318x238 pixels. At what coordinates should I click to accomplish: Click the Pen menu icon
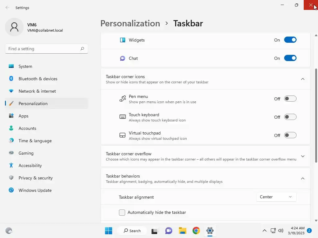[122, 99]
